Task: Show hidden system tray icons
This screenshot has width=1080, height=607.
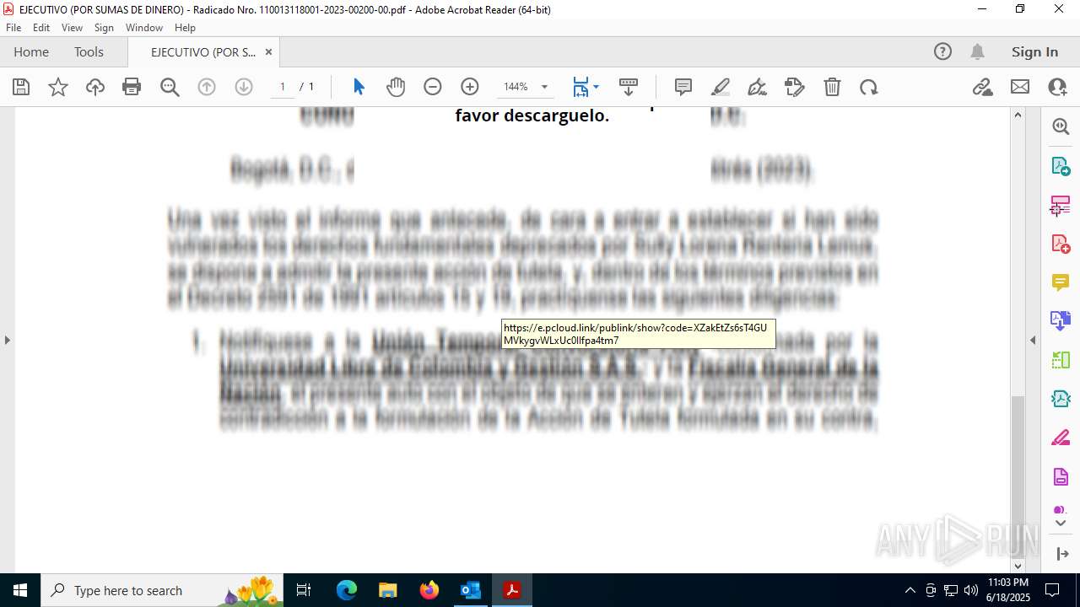Action: click(910, 590)
